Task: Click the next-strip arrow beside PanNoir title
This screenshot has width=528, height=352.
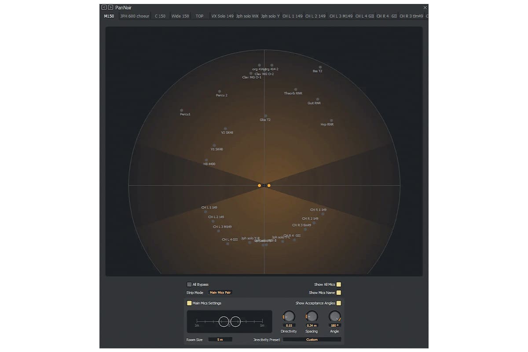Action: pyautogui.click(x=110, y=7)
